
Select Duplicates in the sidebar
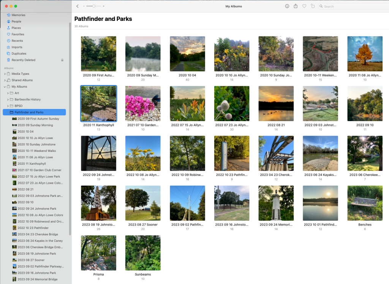coord(19,54)
